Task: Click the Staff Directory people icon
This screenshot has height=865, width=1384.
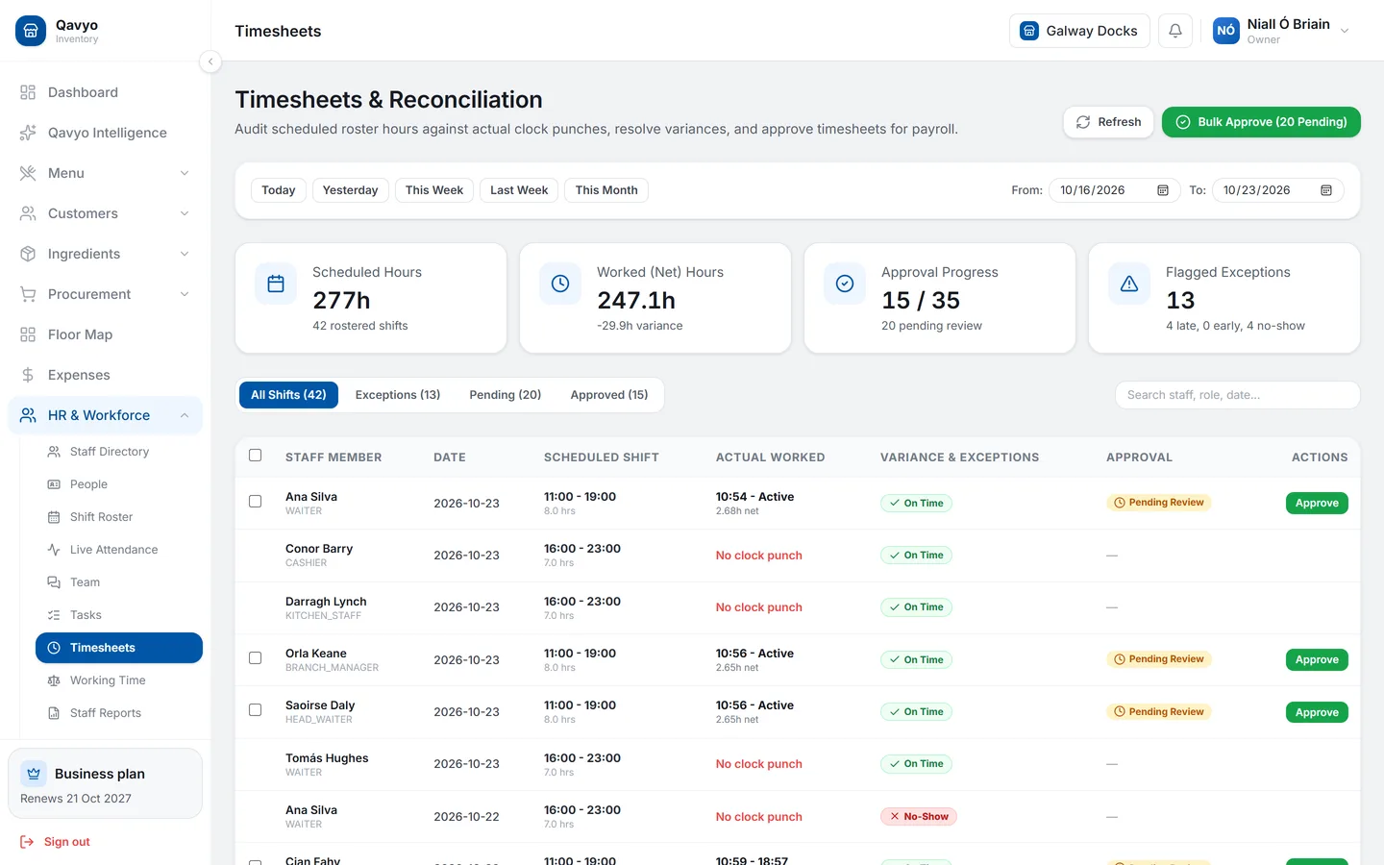Action: coord(54,452)
